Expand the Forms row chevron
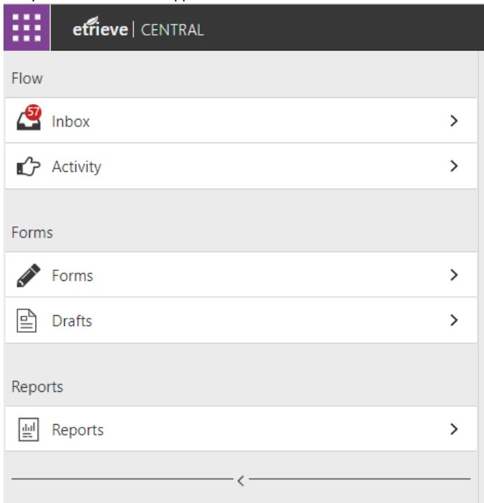This screenshot has width=484, height=503. coord(453,275)
